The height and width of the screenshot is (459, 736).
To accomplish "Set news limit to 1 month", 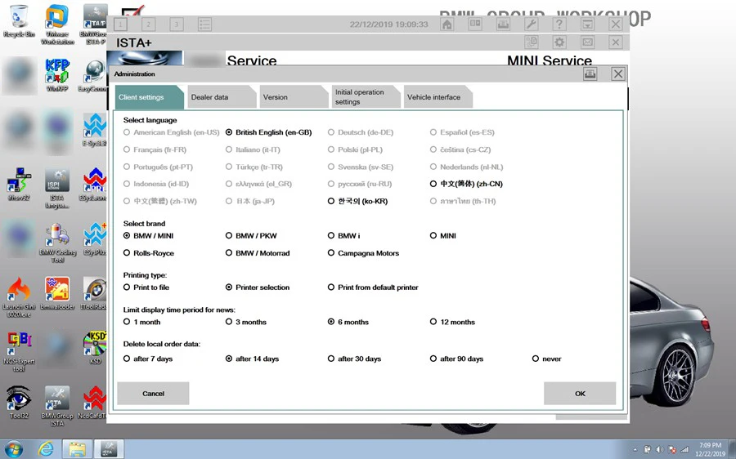I will (141, 322).
